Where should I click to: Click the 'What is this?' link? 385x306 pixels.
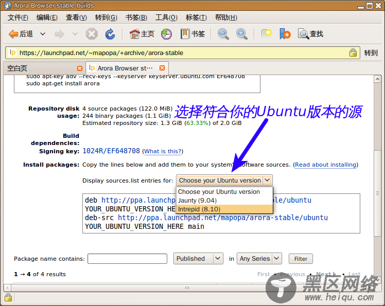163,151
